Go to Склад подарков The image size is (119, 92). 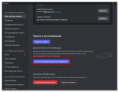(12, 67)
